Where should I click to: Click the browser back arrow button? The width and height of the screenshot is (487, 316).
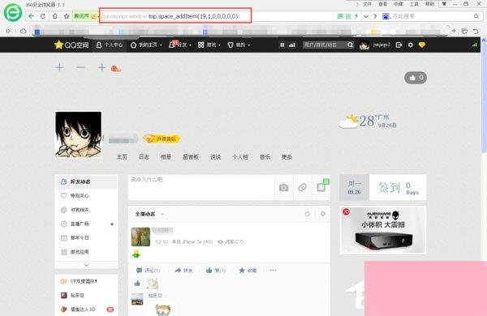(x=31, y=16)
